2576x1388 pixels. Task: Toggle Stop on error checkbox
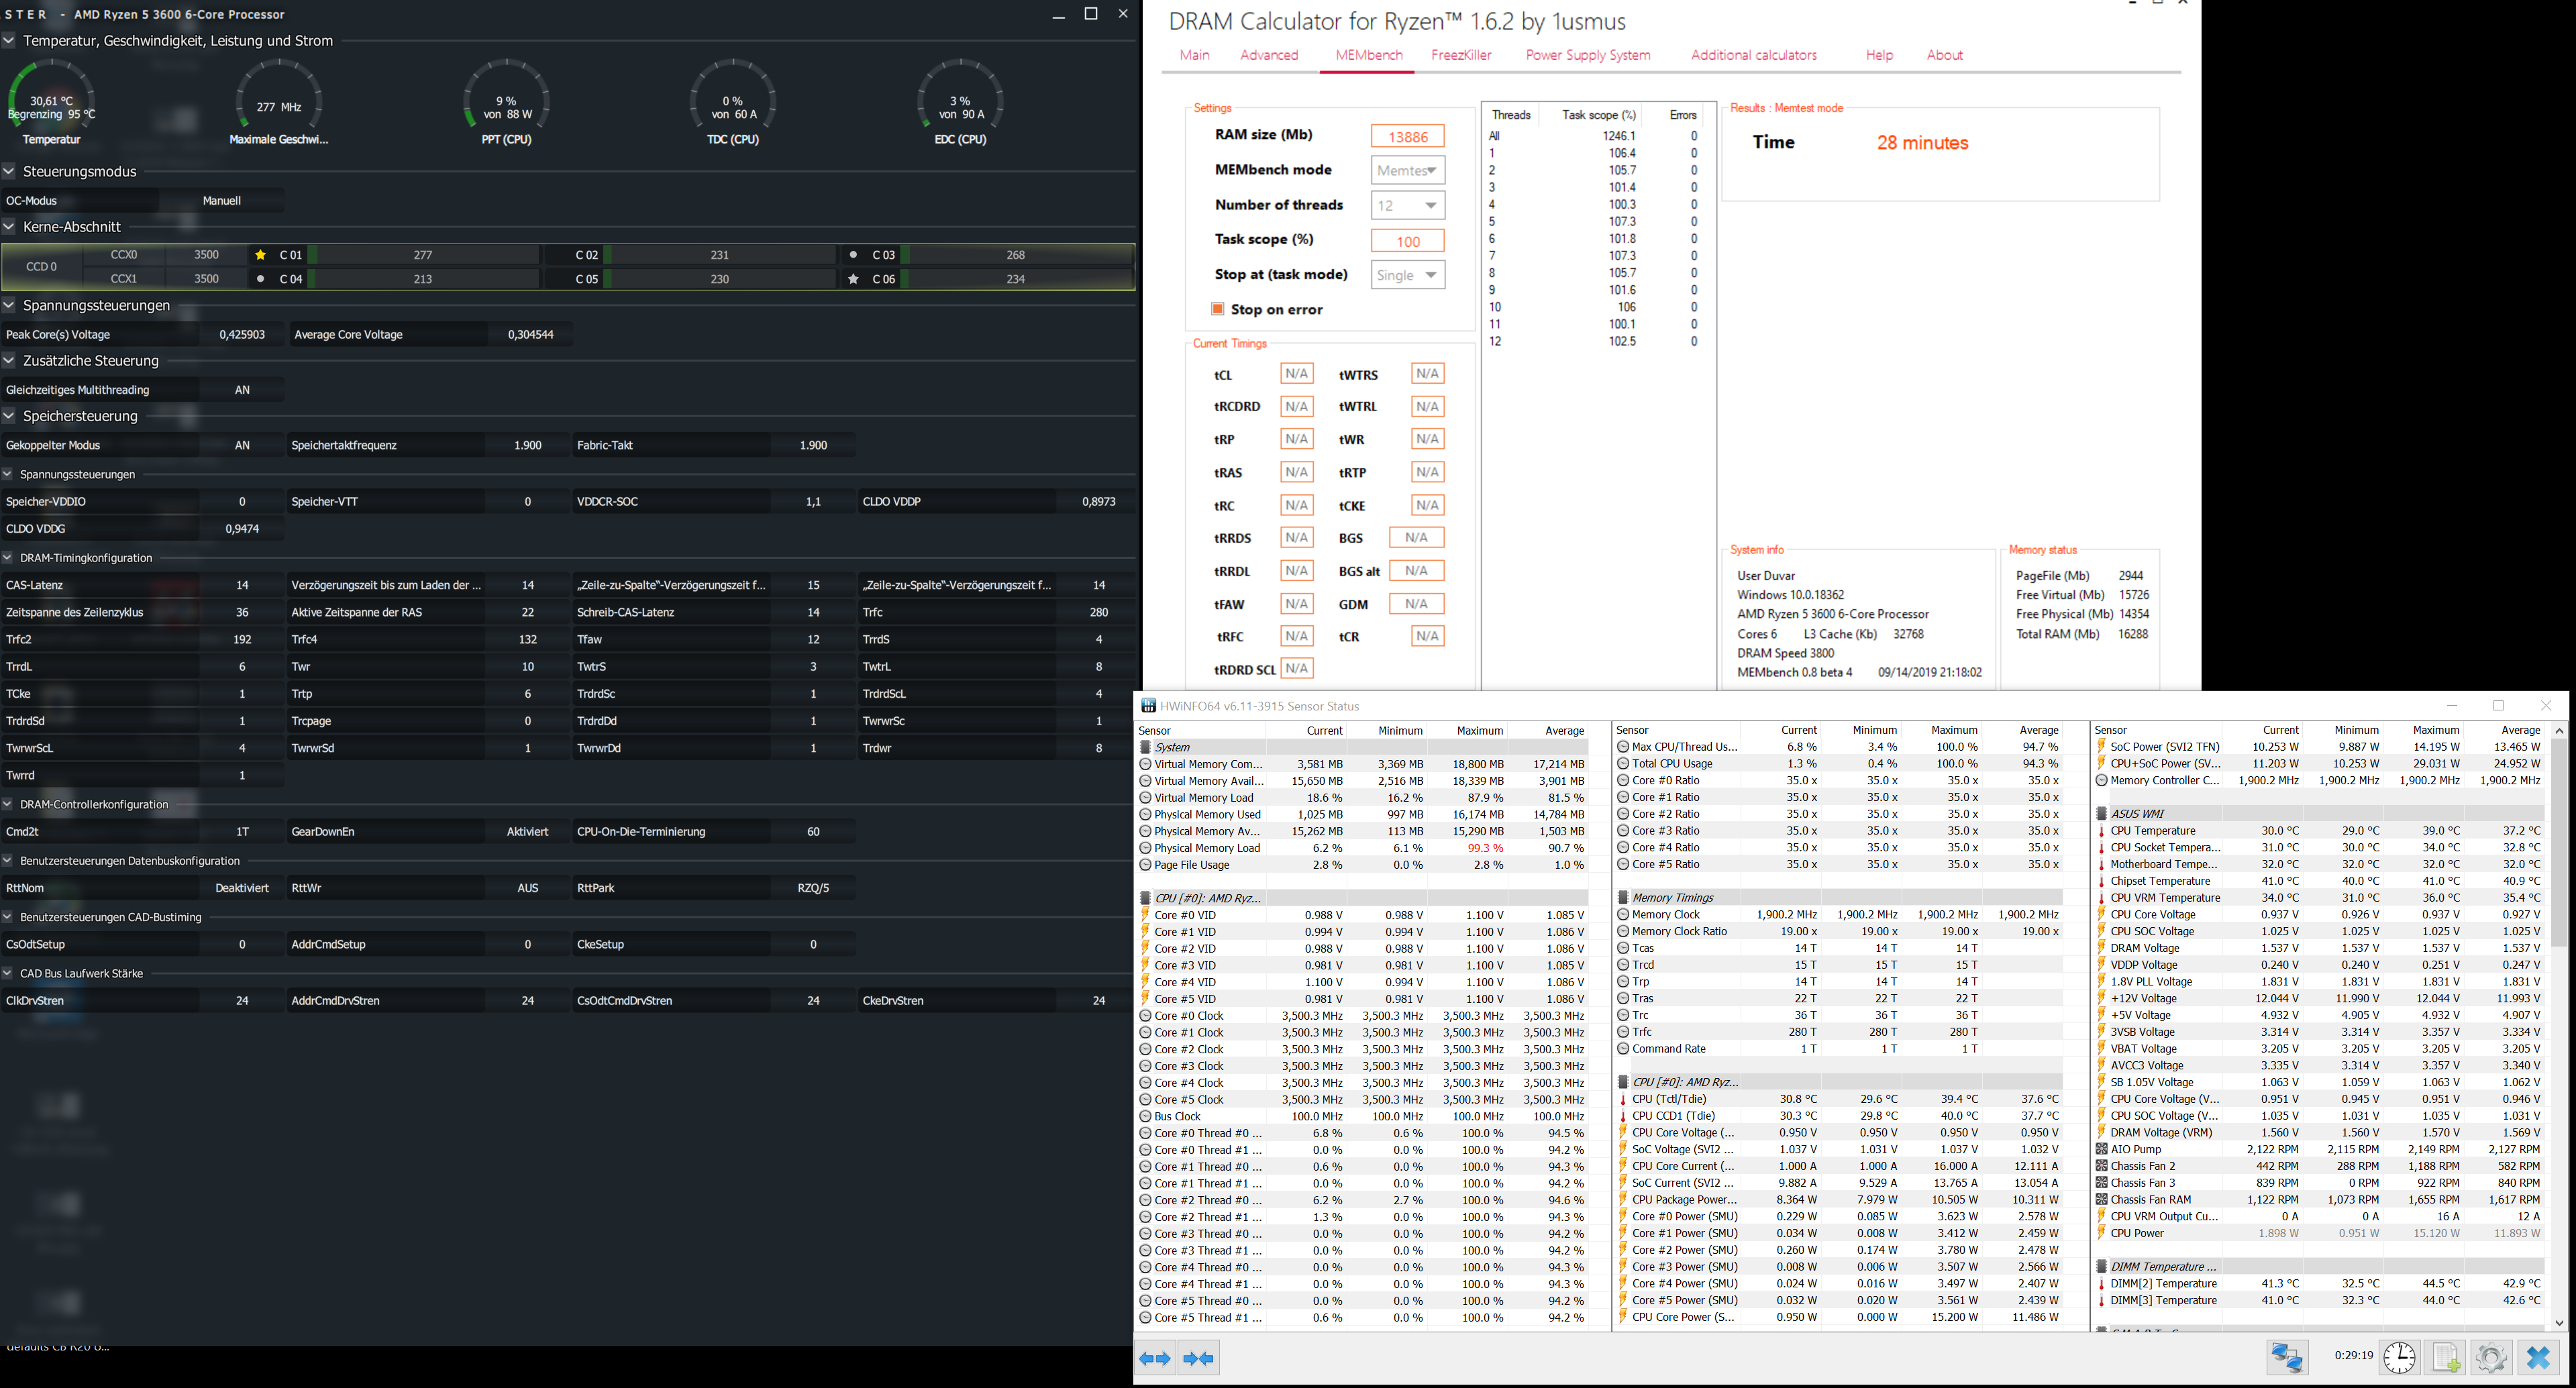click(1218, 309)
